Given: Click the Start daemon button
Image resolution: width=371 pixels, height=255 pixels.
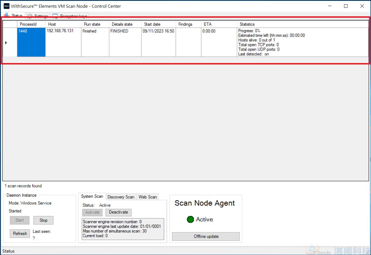Looking at the screenshot, I should click(20, 220).
